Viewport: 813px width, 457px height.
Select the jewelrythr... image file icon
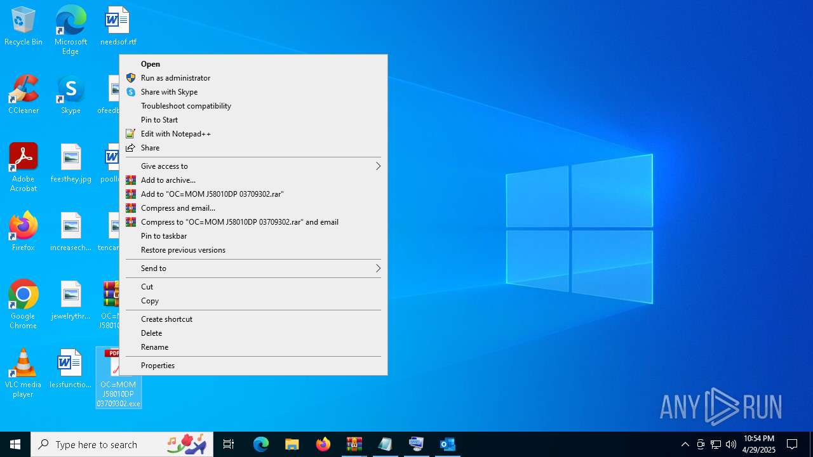click(71, 301)
